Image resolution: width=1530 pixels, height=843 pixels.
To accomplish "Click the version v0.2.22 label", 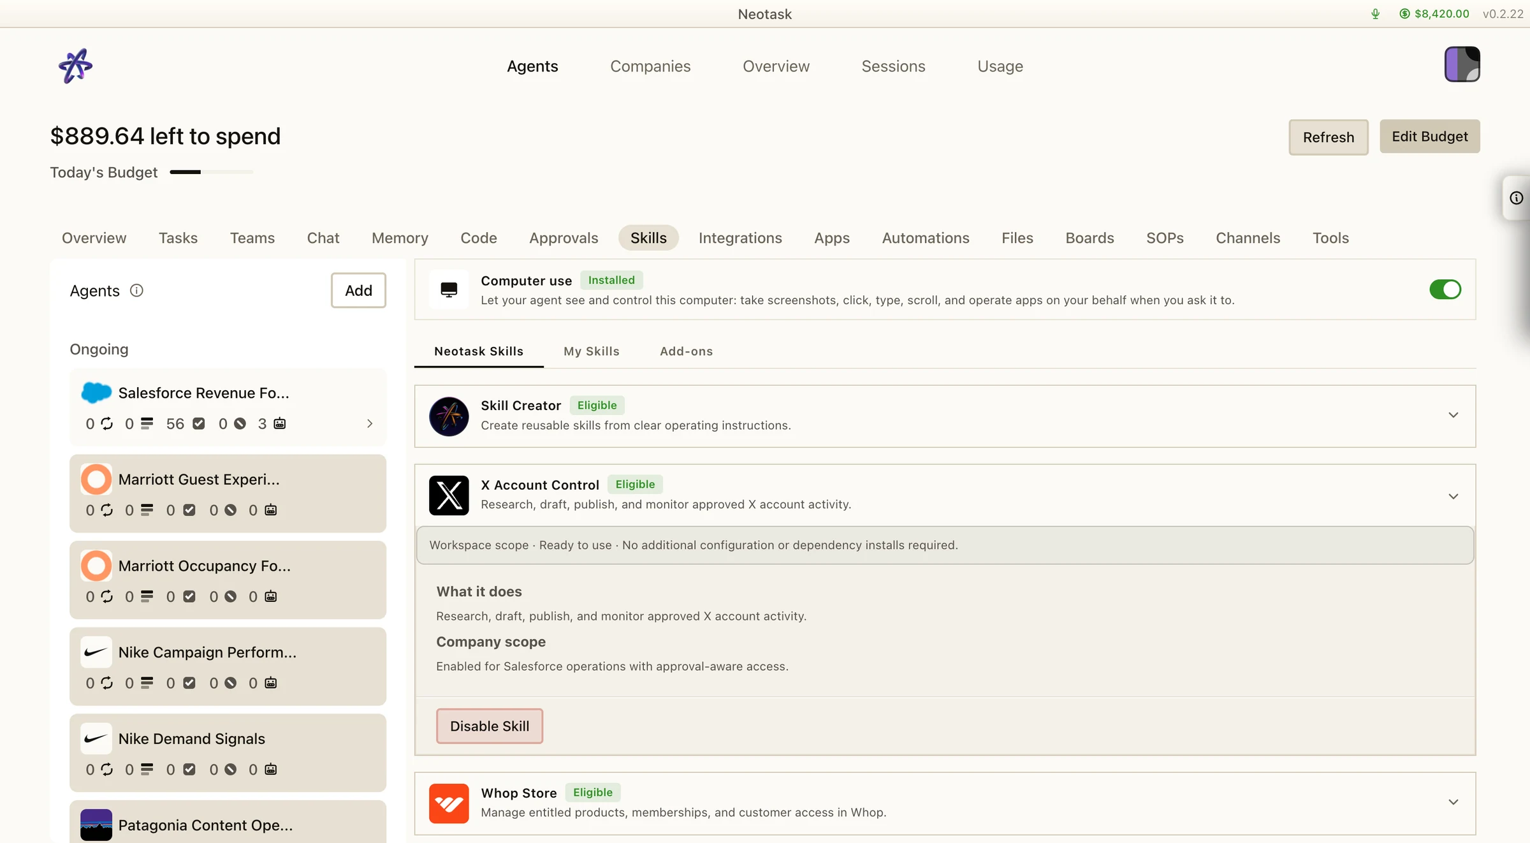I will (x=1503, y=13).
